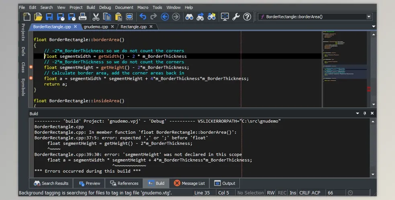Save the current file via floppy icon
Screen dimensions: 395x200
[49, 17]
